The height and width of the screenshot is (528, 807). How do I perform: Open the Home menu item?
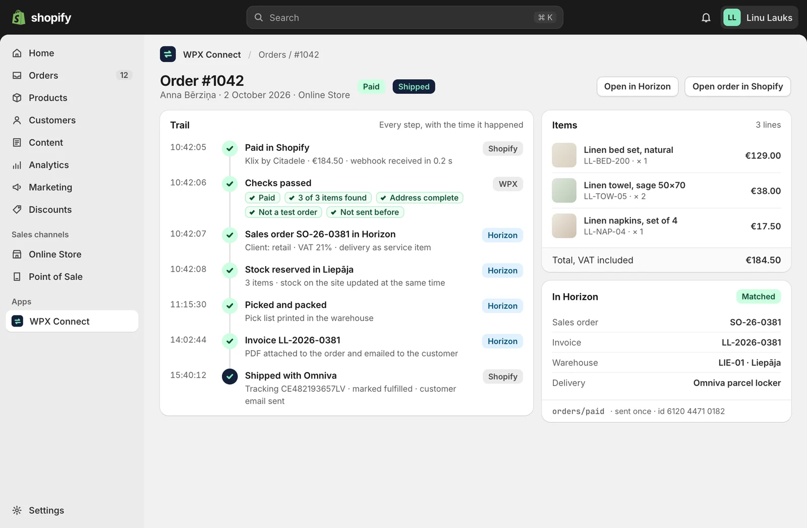coord(72,53)
